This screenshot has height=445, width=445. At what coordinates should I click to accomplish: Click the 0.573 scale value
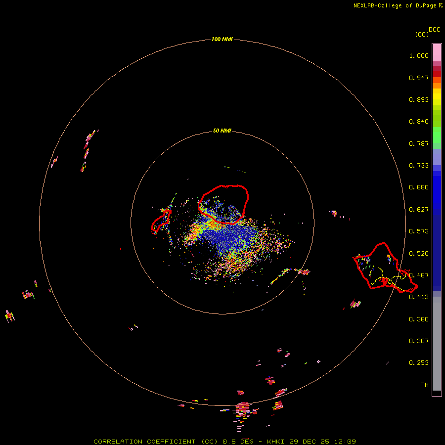click(x=419, y=231)
